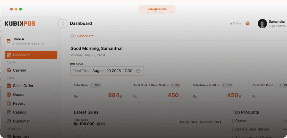Click the Cashier register icon

pos(9,70)
